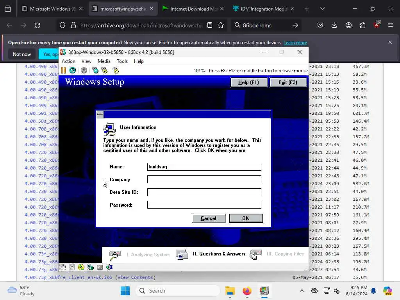The image size is (400, 300).
Task: Click the sound speaker status icon
Action: 109,267
